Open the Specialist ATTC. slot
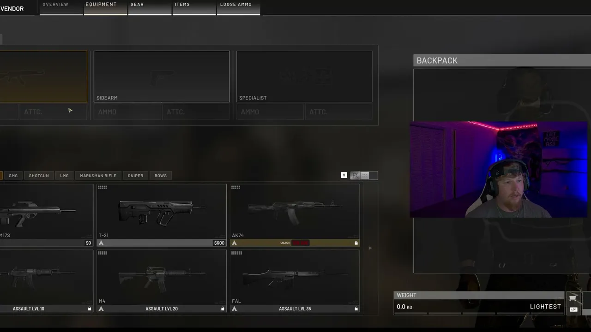 338,112
